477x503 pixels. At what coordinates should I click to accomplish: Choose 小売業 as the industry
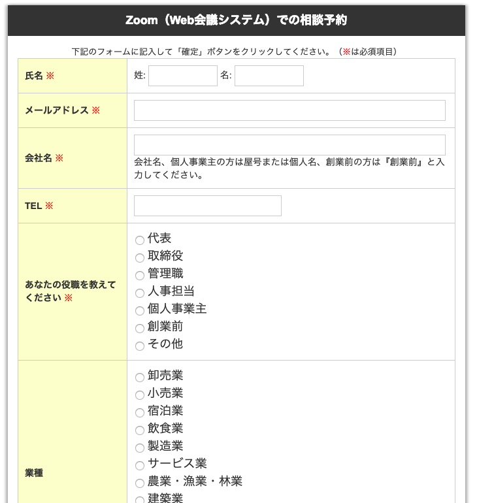point(140,395)
